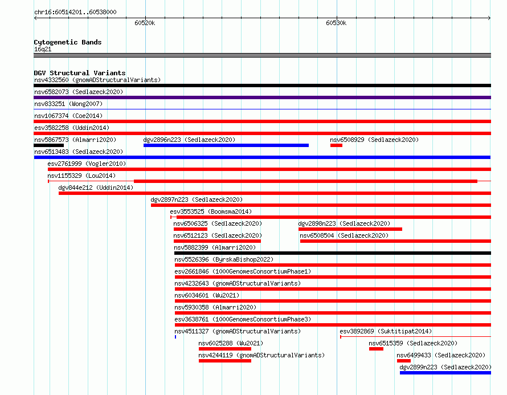Image resolution: width=507 pixels, height=395 pixels.
Task: Click the chr16:60514201..60538000 region label
Action: [75, 12]
